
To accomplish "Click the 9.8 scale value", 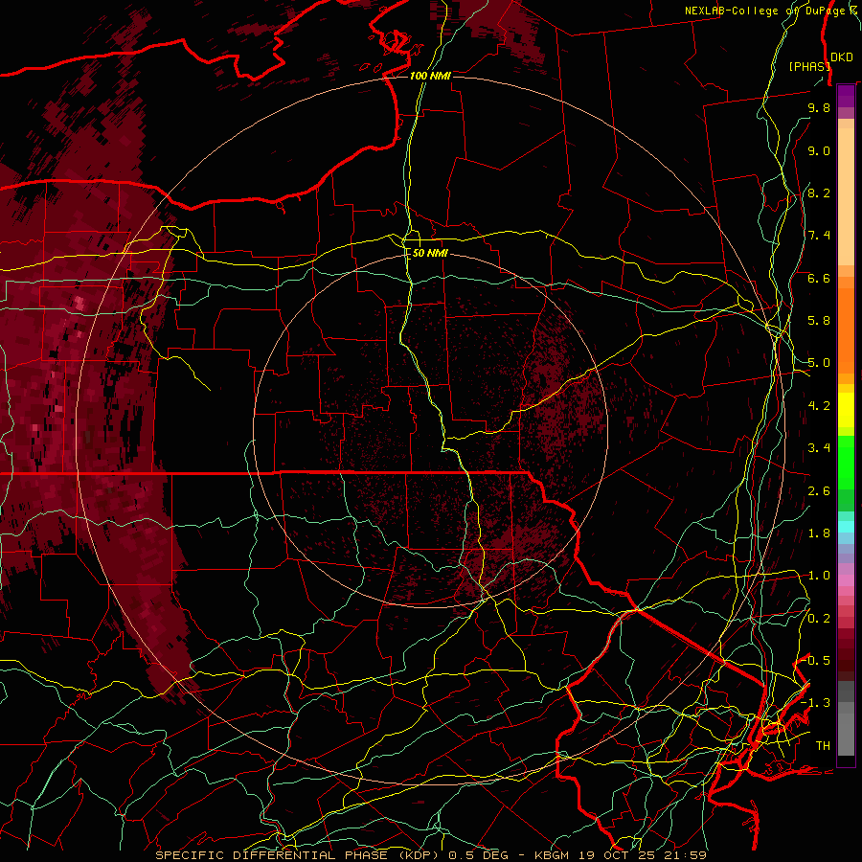I will pos(819,107).
